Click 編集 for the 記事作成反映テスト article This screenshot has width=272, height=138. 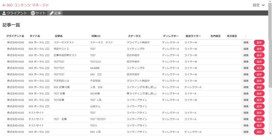click(246, 55)
